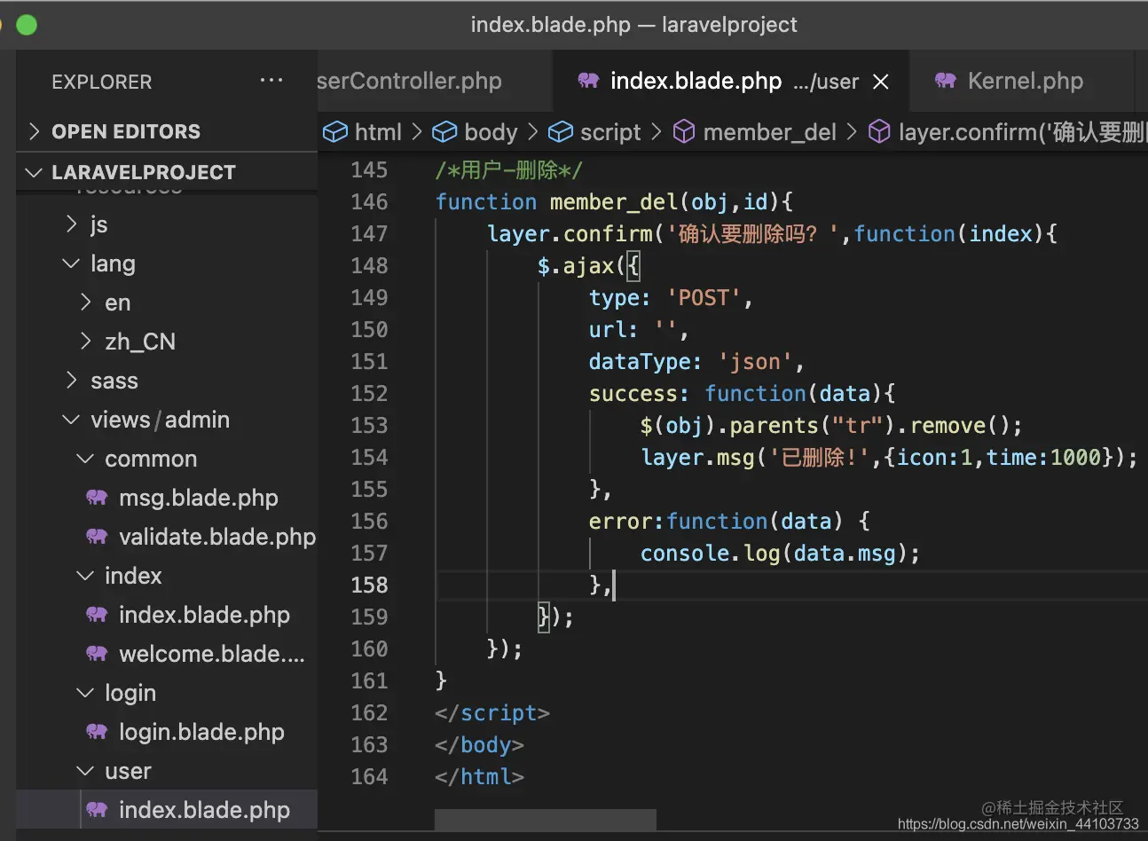Expand the OPEN EDITORS section
Viewport: 1148px width, 841px height.
pyautogui.click(x=34, y=131)
